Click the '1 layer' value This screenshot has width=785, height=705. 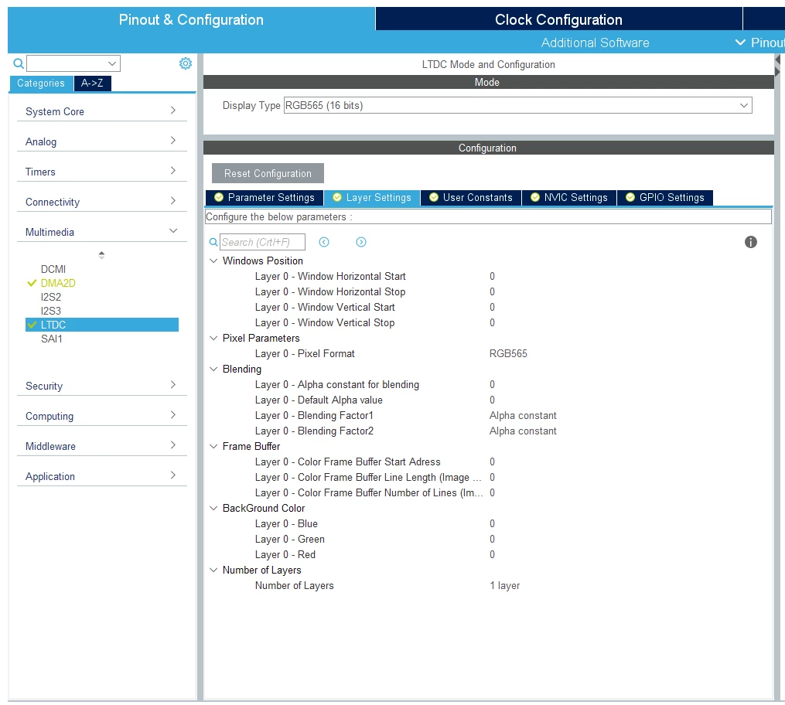click(x=504, y=586)
